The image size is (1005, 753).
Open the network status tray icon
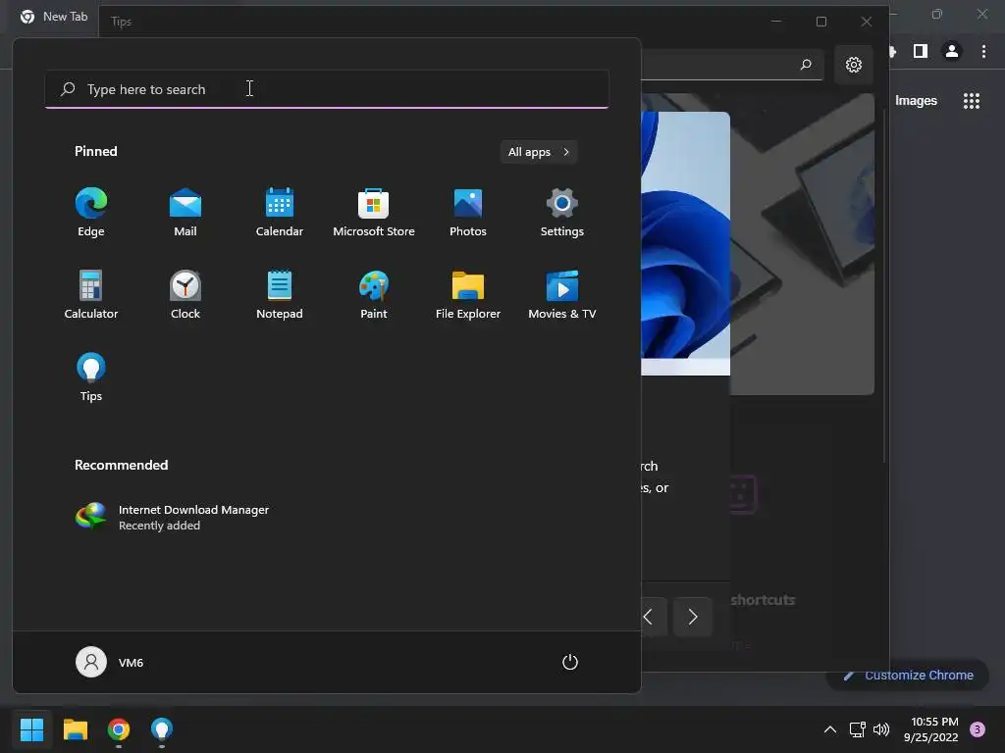click(x=857, y=729)
